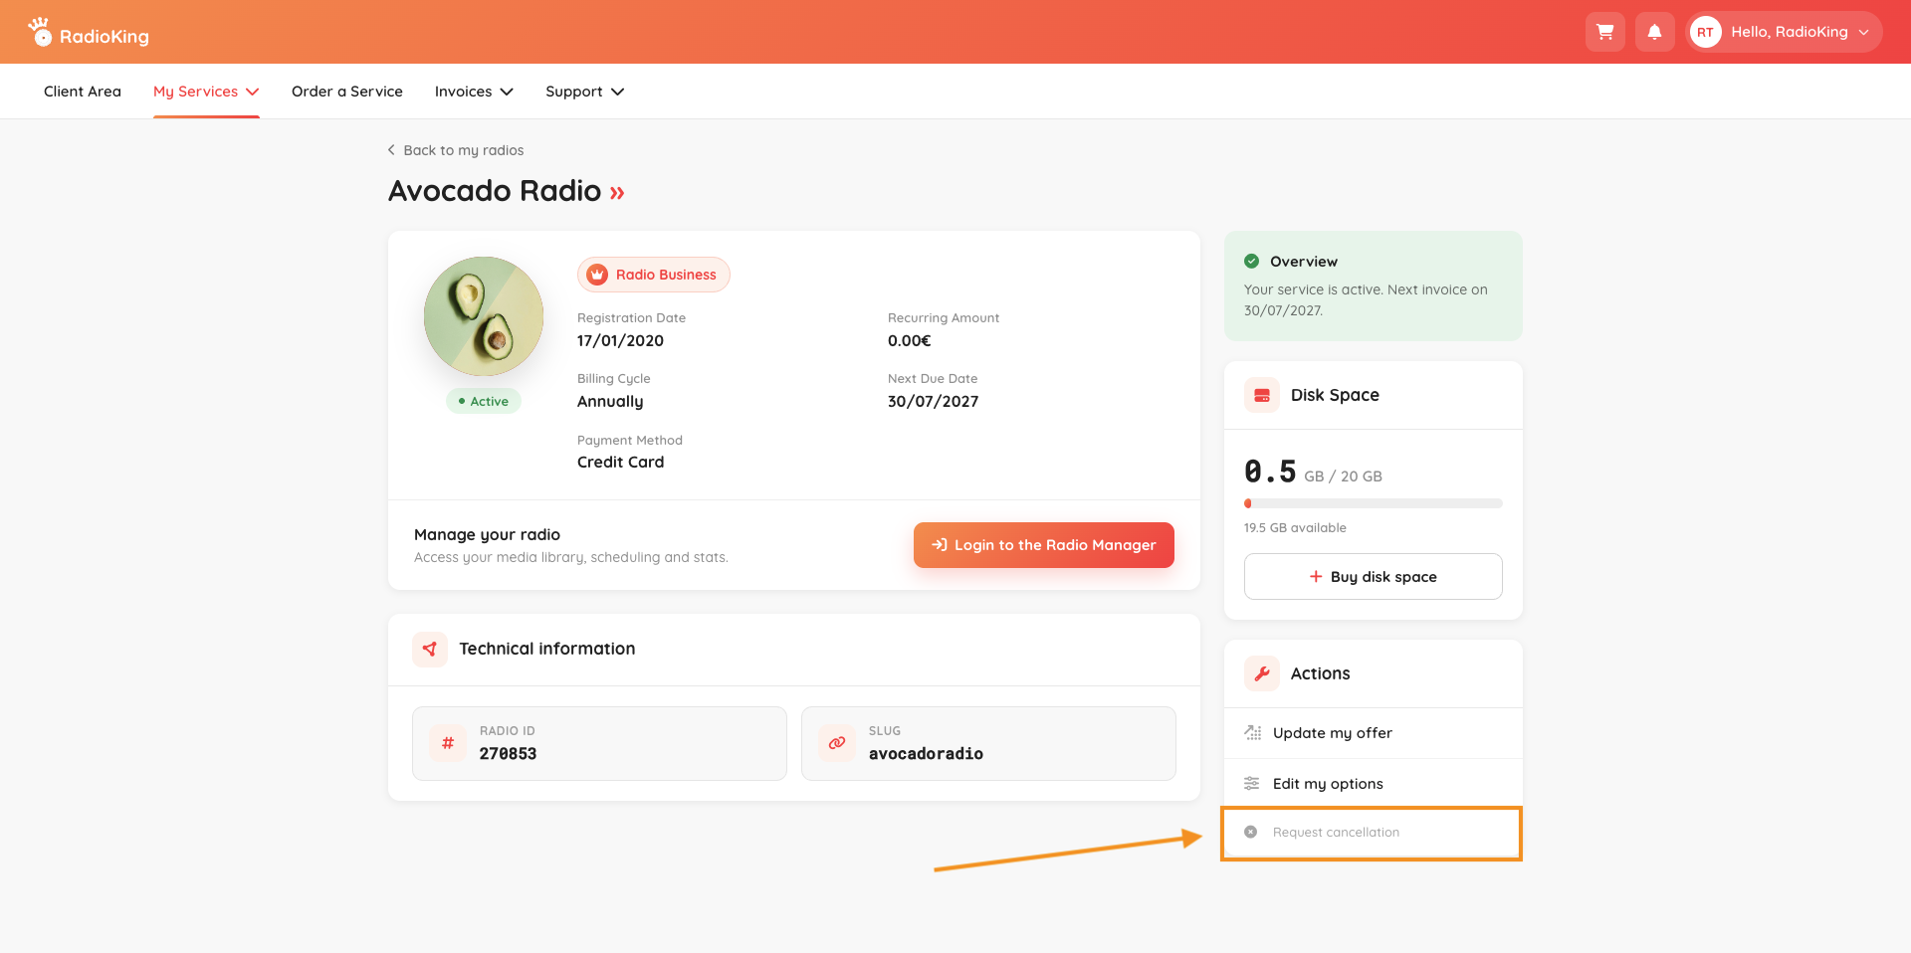1911x953 pixels.
Task: Click Request cancellation
Action: click(x=1372, y=833)
